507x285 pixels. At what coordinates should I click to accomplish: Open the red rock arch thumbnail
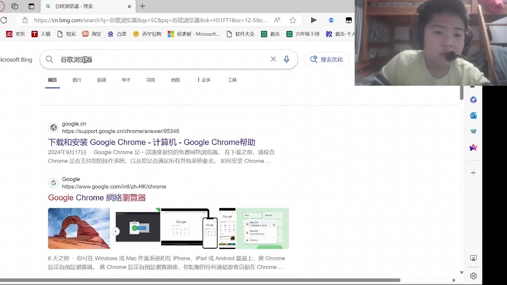79,228
